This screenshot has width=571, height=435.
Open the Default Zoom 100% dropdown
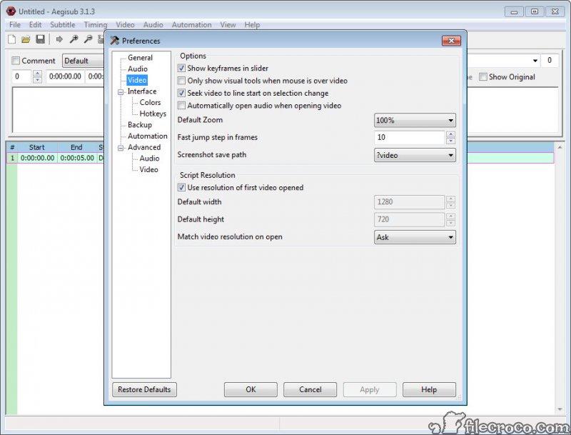(x=415, y=120)
